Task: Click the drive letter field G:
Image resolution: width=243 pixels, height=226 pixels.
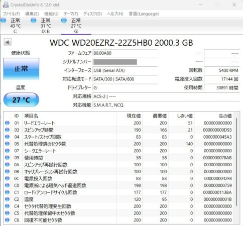Action: coord(125,88)
